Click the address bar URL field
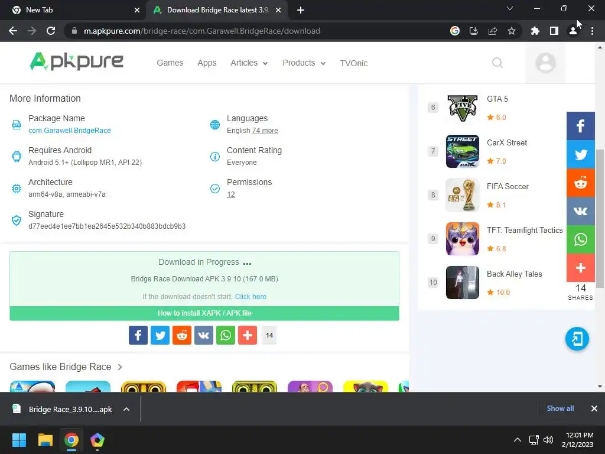605x454 pixels. (202, 31)
